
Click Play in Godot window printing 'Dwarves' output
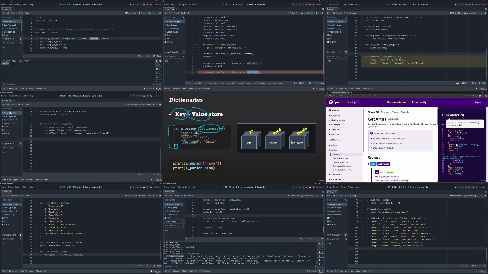[130, 5]
